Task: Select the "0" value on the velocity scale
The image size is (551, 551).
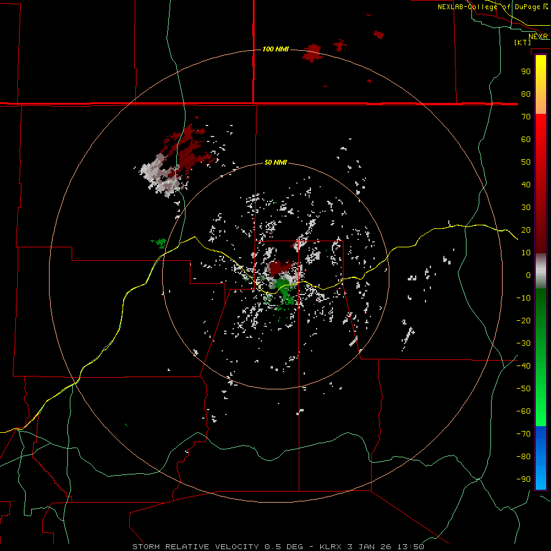Action: tap(528, 275)
